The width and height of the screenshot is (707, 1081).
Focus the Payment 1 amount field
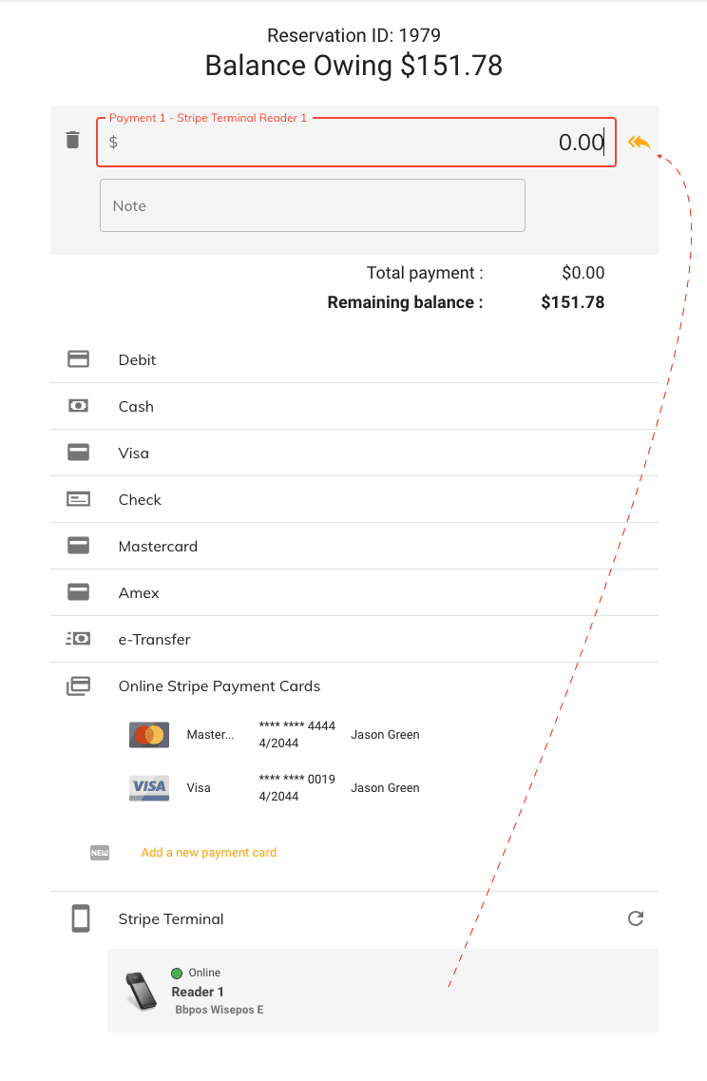355,142
